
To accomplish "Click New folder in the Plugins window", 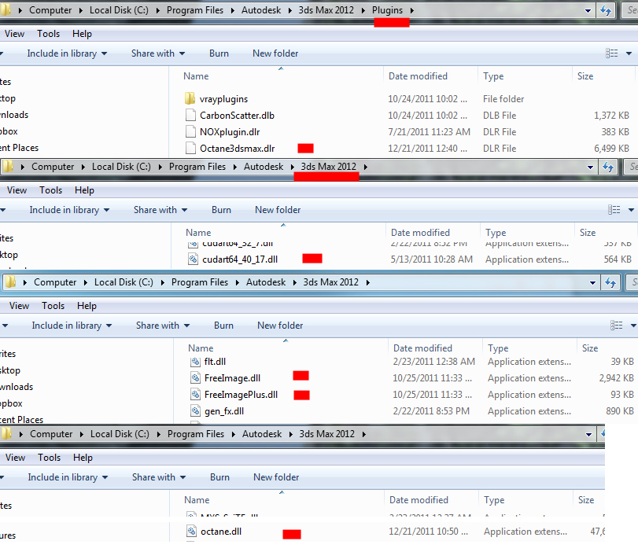I will (275, 53).
